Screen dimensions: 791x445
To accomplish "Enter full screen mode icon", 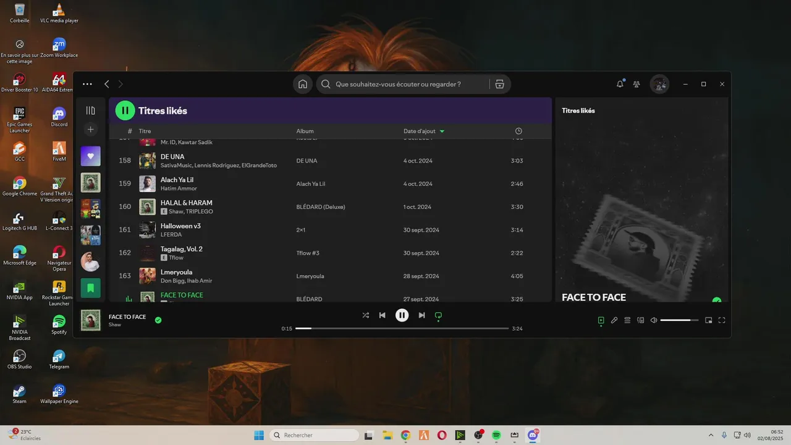I will 722,320.
